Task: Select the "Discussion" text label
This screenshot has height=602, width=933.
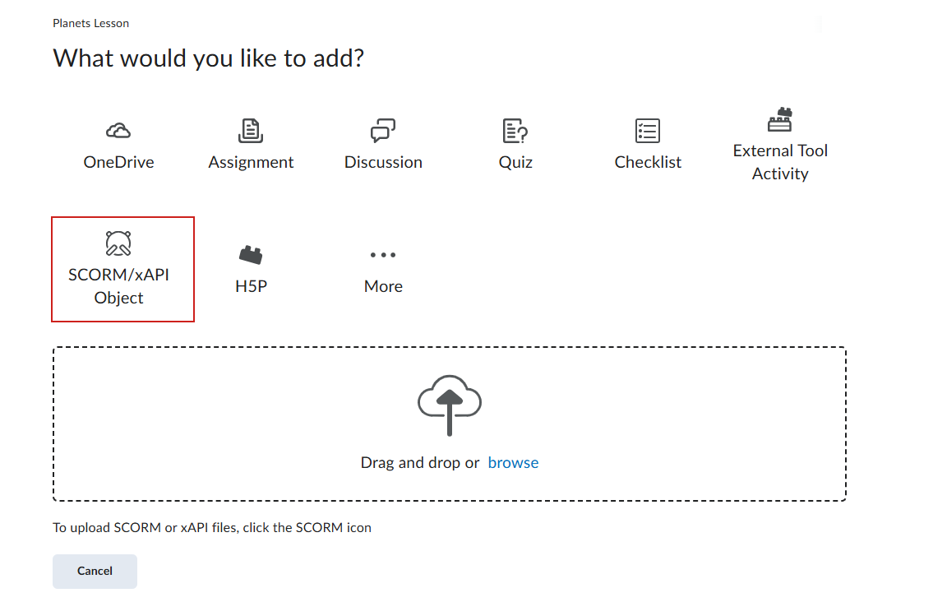Action: (383, 162)
